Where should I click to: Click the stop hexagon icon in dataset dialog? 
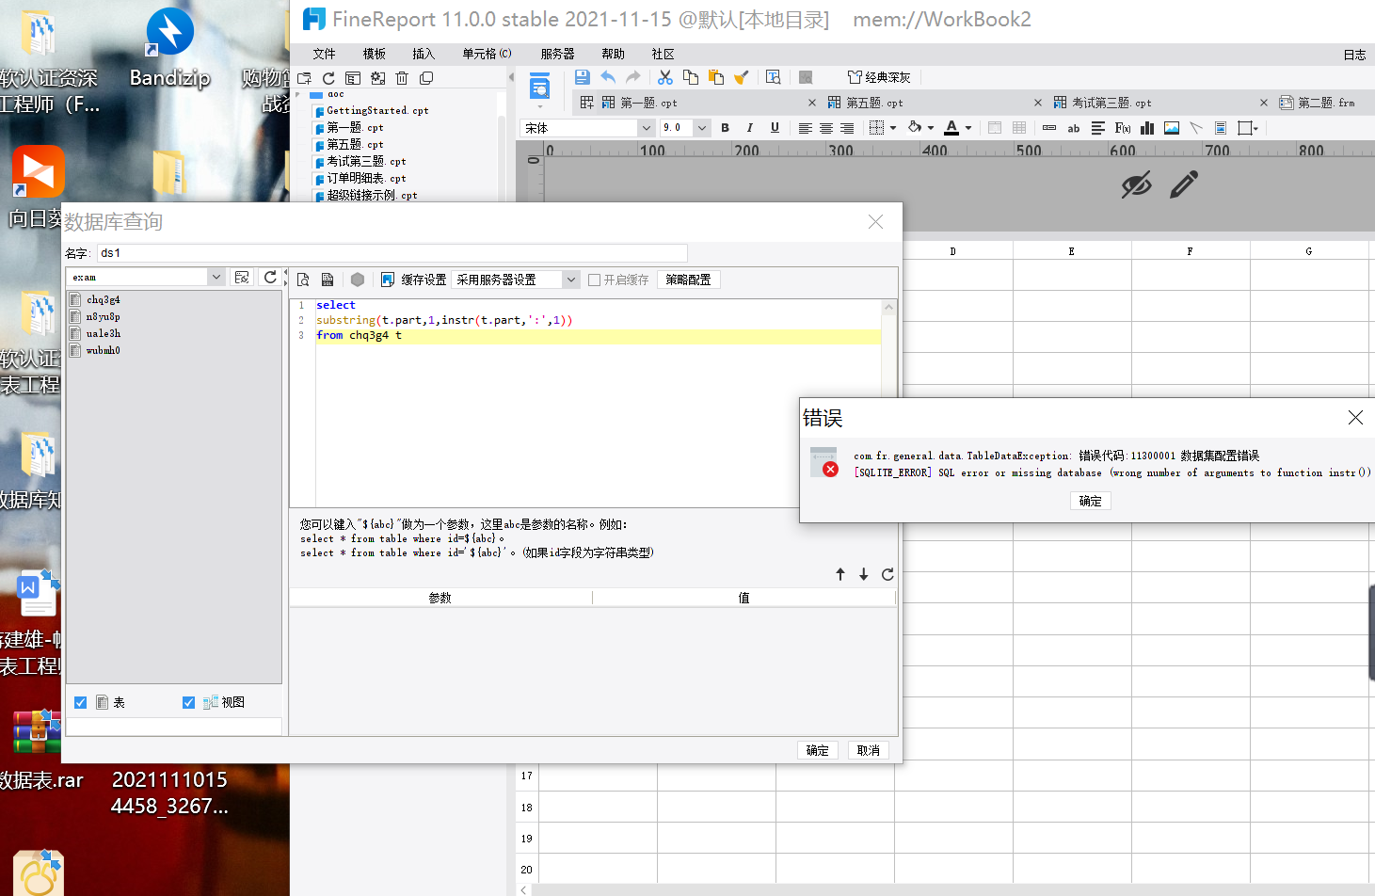(x=358, y=280)
